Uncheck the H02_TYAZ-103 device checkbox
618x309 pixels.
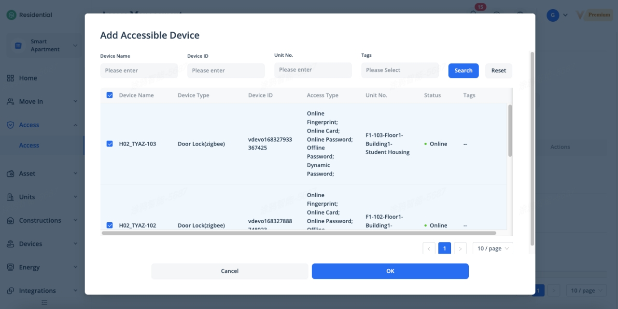click(110, 144)
